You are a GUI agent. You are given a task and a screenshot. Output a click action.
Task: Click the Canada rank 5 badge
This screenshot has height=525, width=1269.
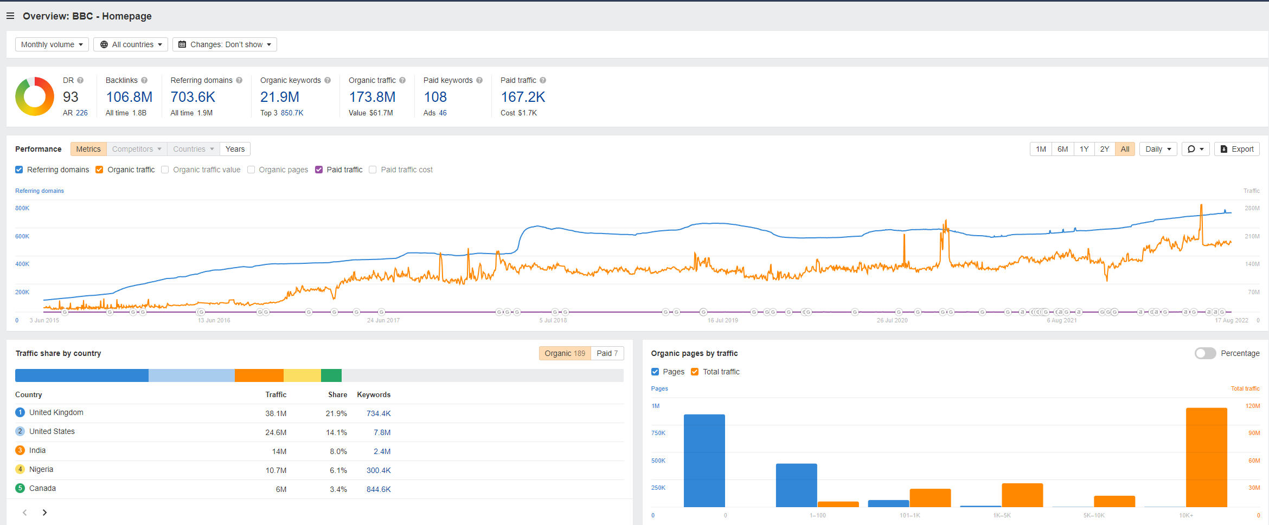coord(20,488)
